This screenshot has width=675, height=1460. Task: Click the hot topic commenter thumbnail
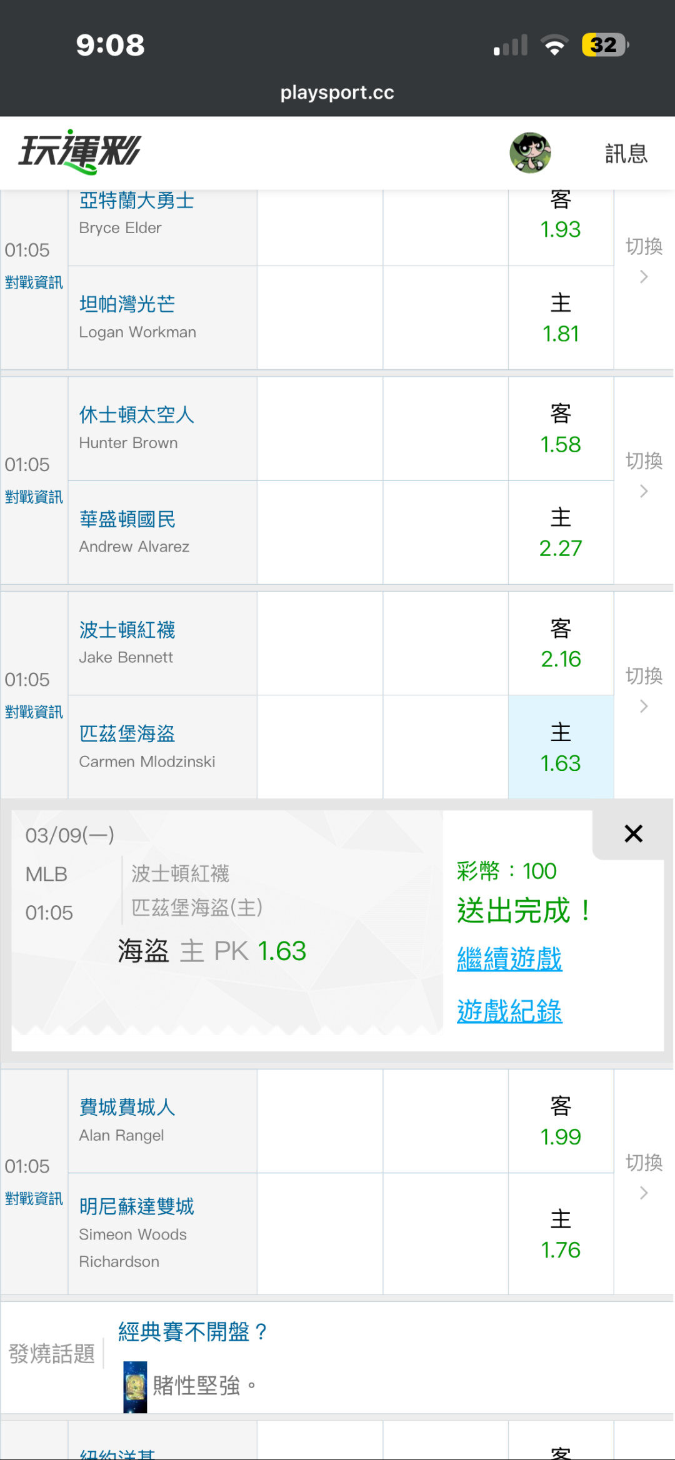[135, 1386]
